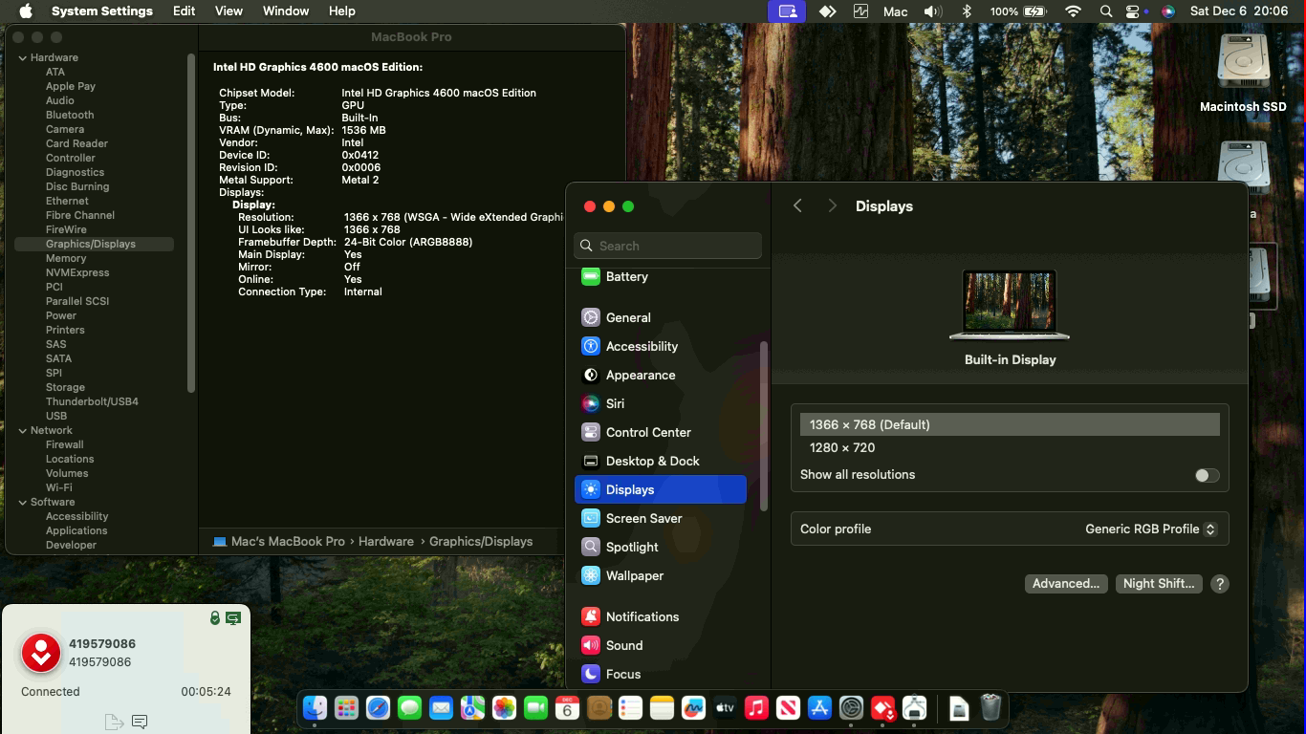Open Notifications settings pane

(642, 616)
